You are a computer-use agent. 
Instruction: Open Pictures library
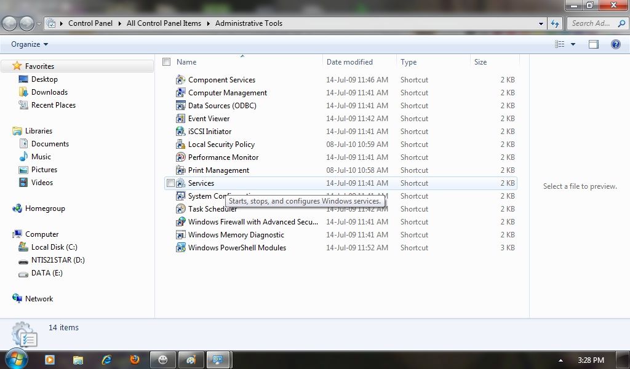(x=44, y=170)
